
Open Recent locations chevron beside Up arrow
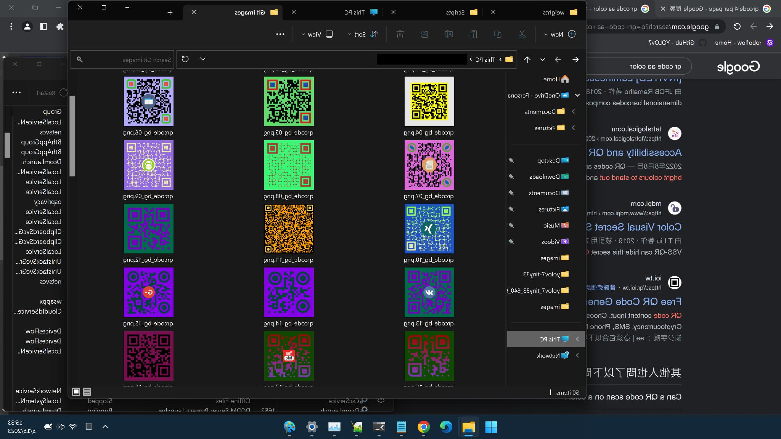pyautogui.click(x=542, y=59)
